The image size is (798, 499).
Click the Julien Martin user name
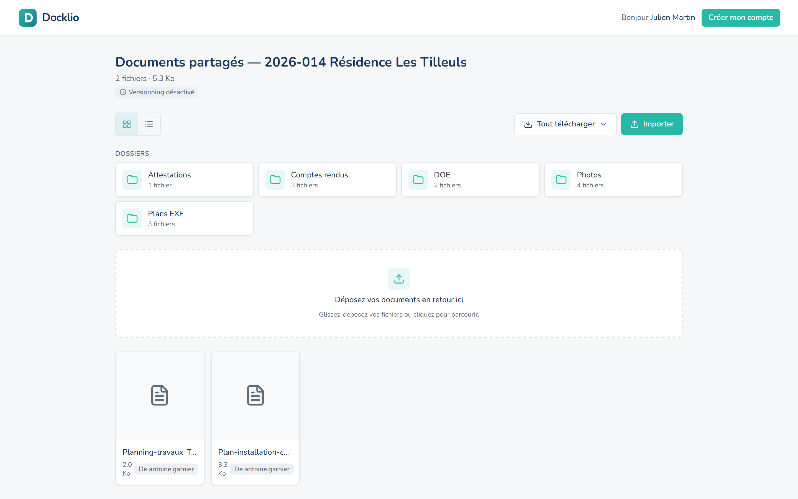pyautogui.click(x=673, y=17)
